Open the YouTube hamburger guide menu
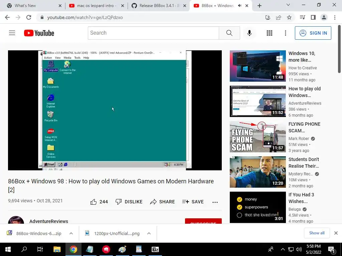The width and height of the screenshot is (342, 256). (x=12, y=33)
